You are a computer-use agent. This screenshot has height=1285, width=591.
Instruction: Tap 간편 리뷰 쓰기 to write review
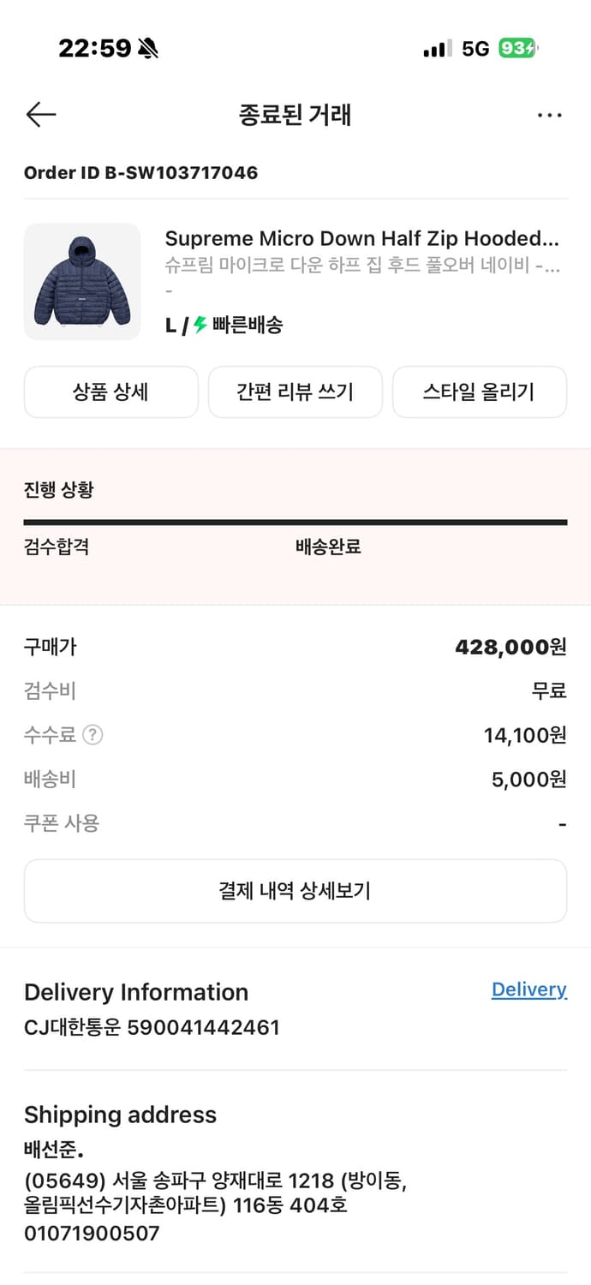[x=295, y=391]
